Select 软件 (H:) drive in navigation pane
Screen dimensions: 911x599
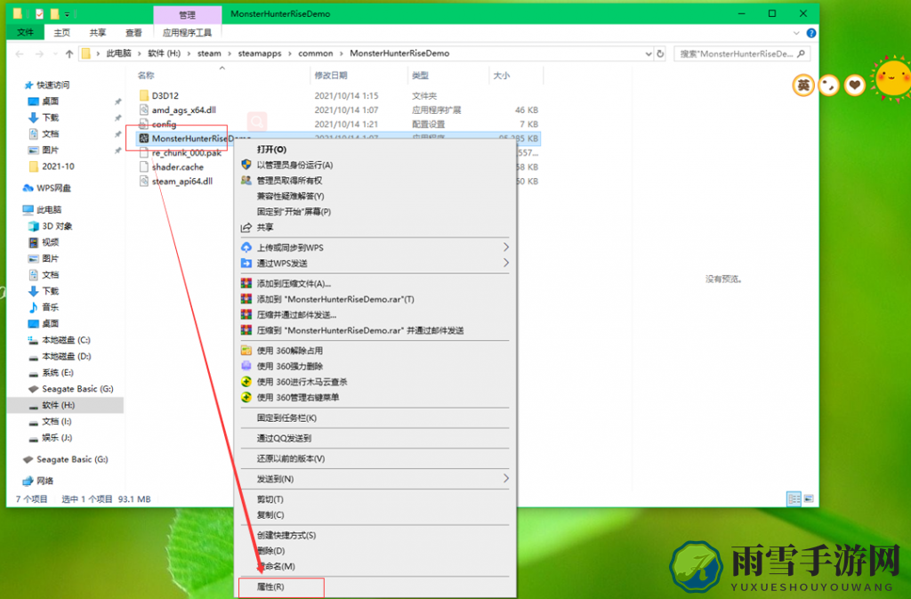click(58, 405)
